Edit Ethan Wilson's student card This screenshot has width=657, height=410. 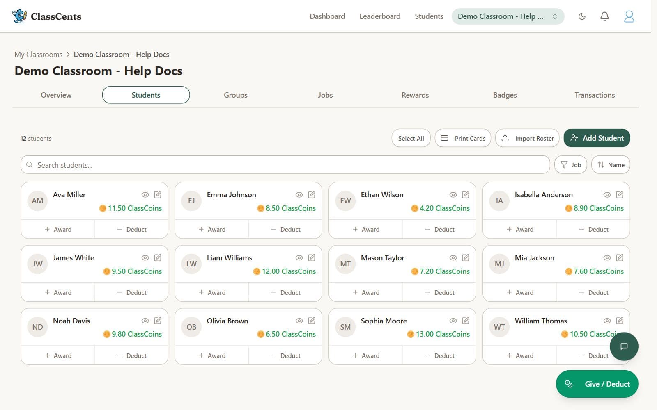click(466, 195)
